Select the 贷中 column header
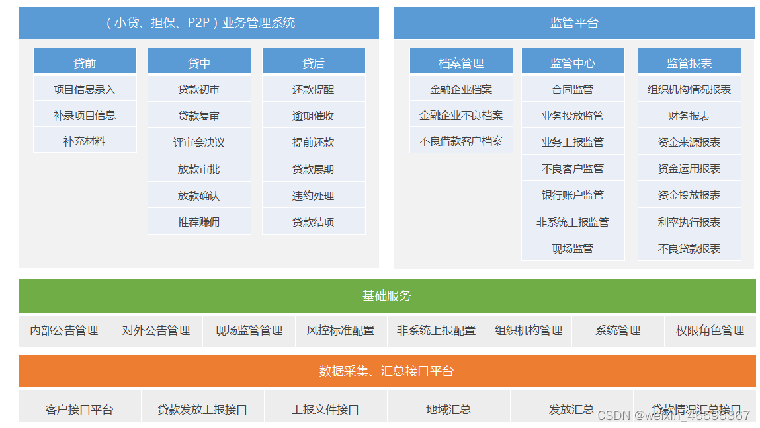The width and height of the screenshot is (760, 428). (199, 61)
